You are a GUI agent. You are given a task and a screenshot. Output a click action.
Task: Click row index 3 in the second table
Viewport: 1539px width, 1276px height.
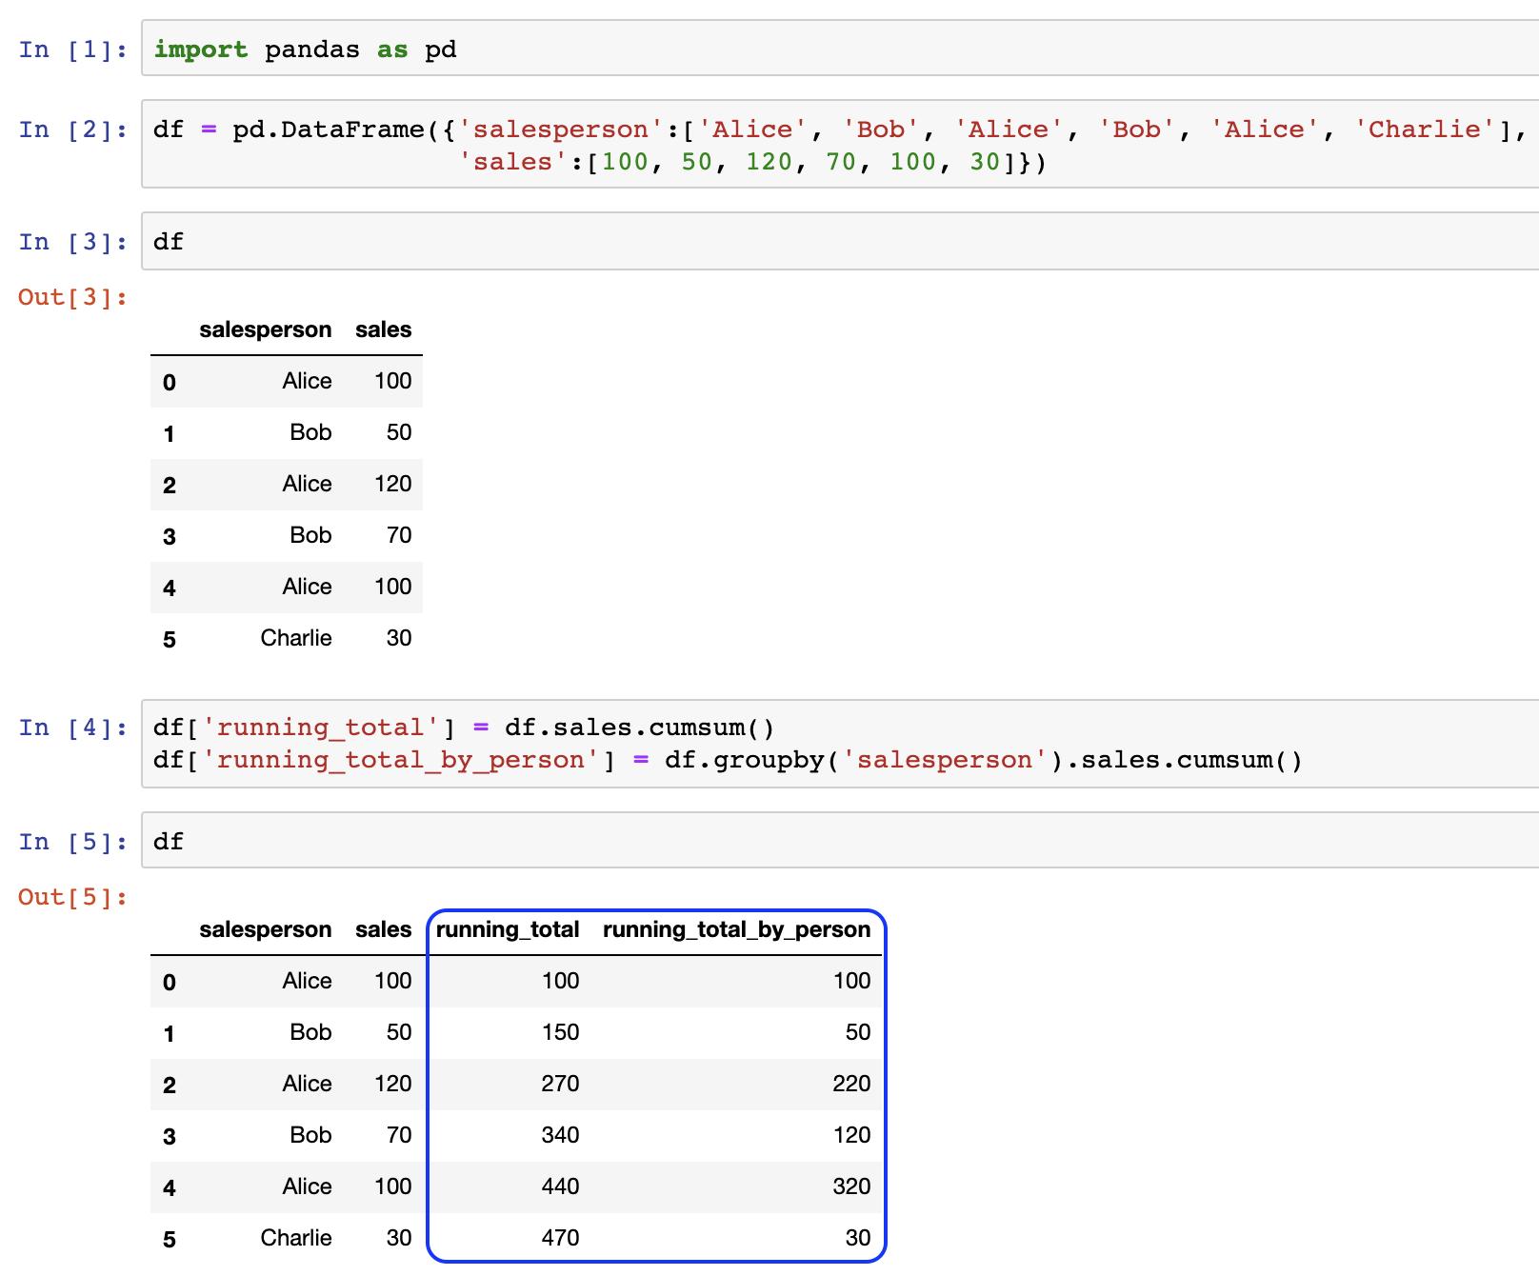170,1136
